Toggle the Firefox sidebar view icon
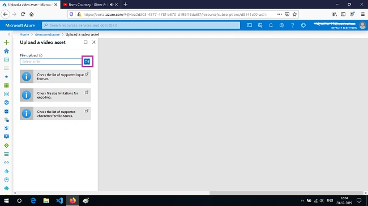 pos(343,14)
